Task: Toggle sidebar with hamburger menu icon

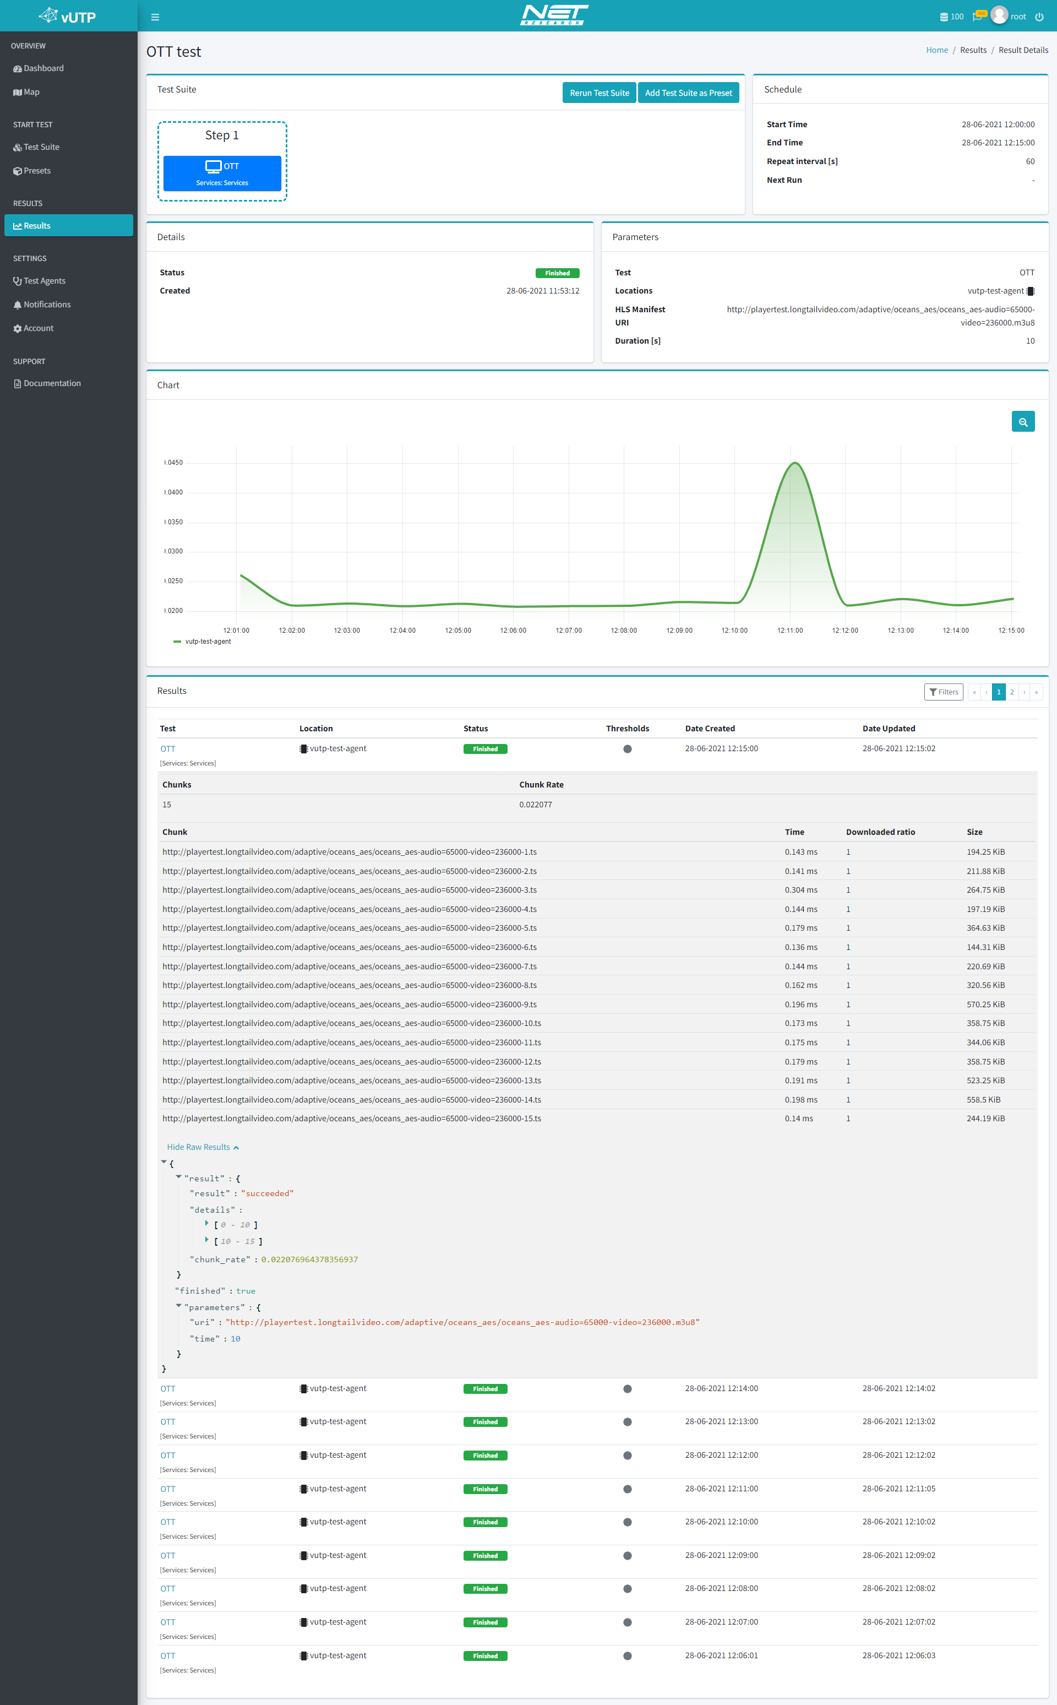Action: (x=155, y=17)
